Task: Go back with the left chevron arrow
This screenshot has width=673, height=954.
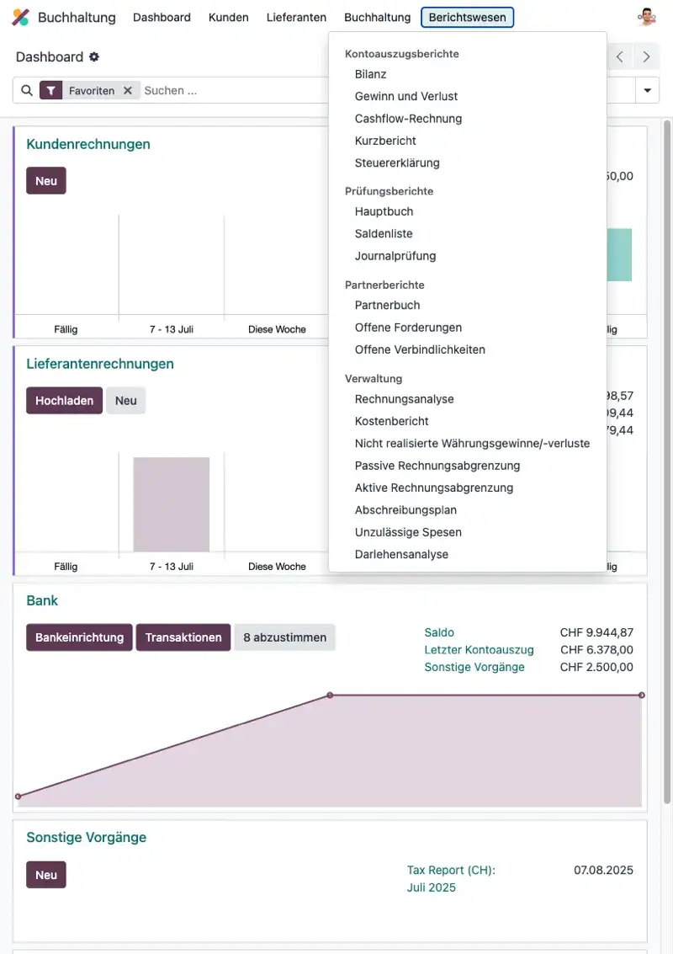Action: click(x=620, y=56)
